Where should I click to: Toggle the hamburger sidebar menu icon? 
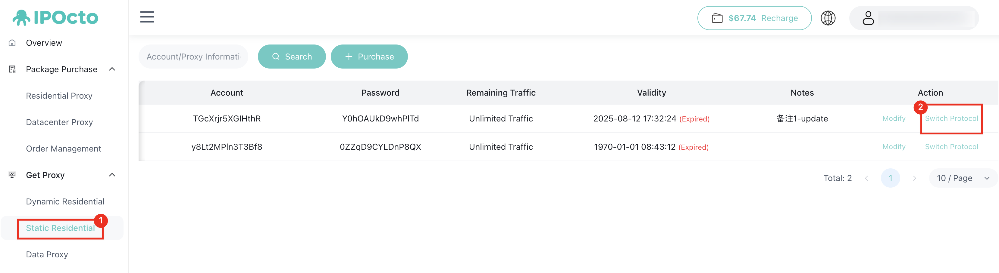(147, 17)
